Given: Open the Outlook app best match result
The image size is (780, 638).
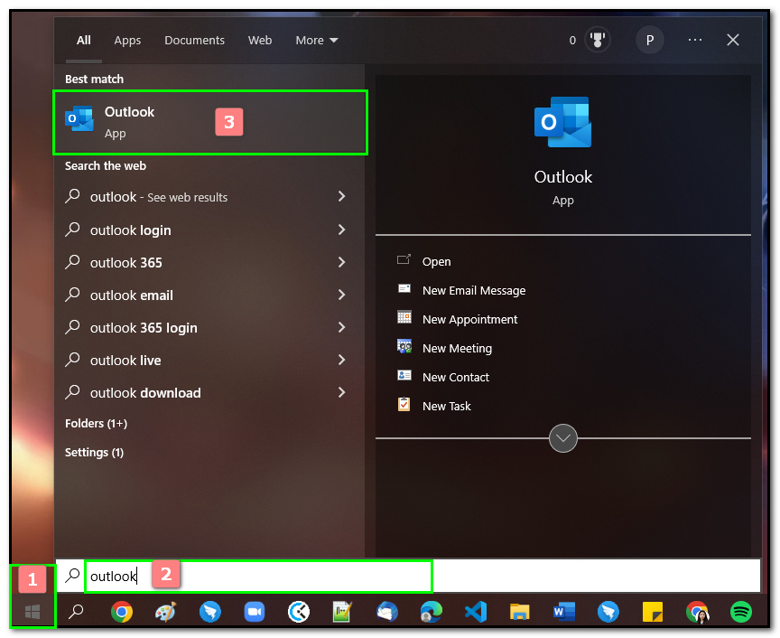Looking at the screenshot, I should (210, 123).
